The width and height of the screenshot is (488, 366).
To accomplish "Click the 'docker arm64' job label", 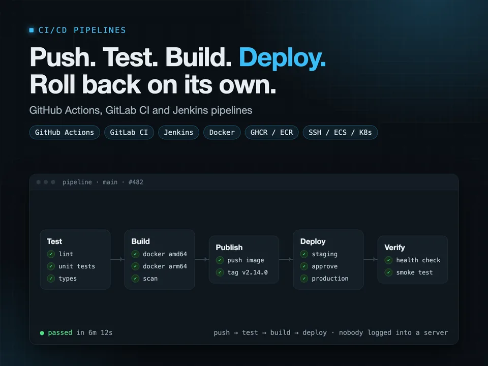I will pyautogui.click(x=165, y=266).
